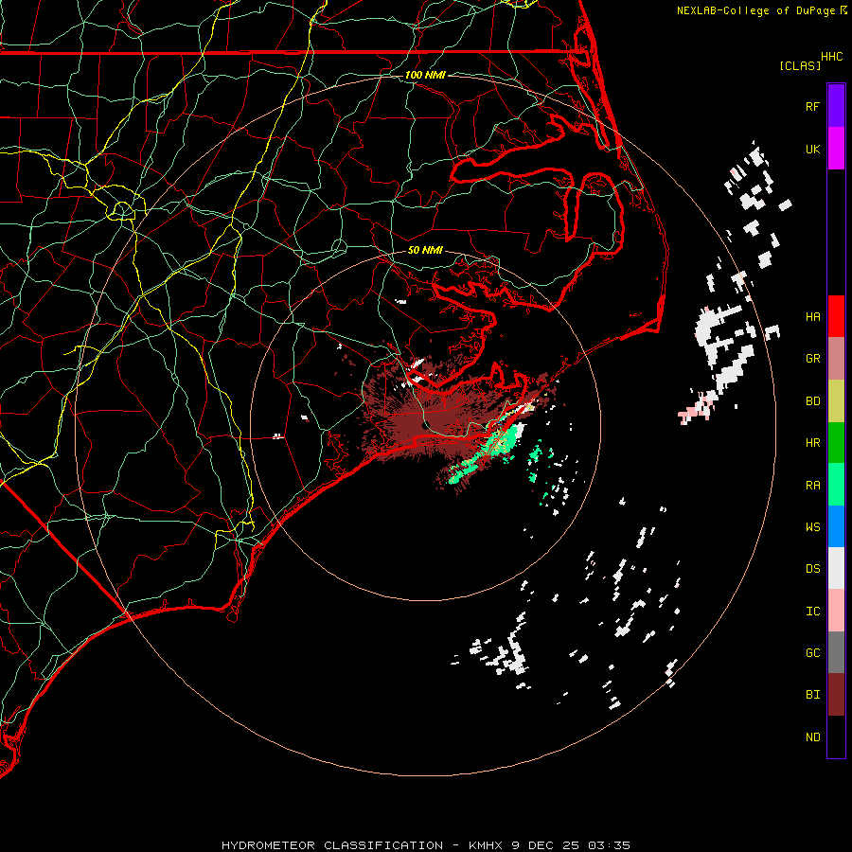Click the WS legend label
The height and width of the screenshot is (852, 852).
click(813, 526)
